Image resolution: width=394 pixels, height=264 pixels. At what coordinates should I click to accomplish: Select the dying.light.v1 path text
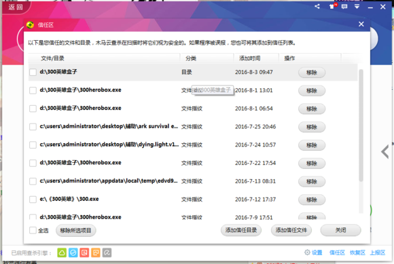point(109,145)
